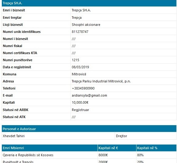The image size is (177, 163).
Task: Click the 'Kapitali' label
Action: pos(9,102)
